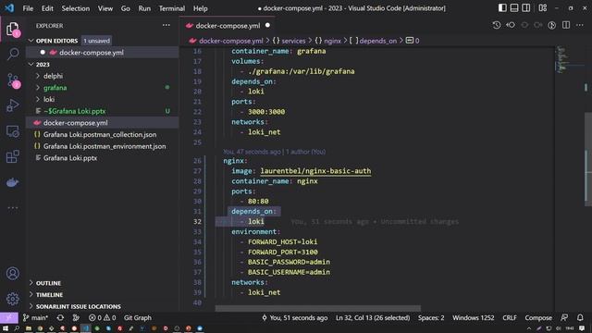
Task: Open the File menu
Action: [x=28, y=8]
